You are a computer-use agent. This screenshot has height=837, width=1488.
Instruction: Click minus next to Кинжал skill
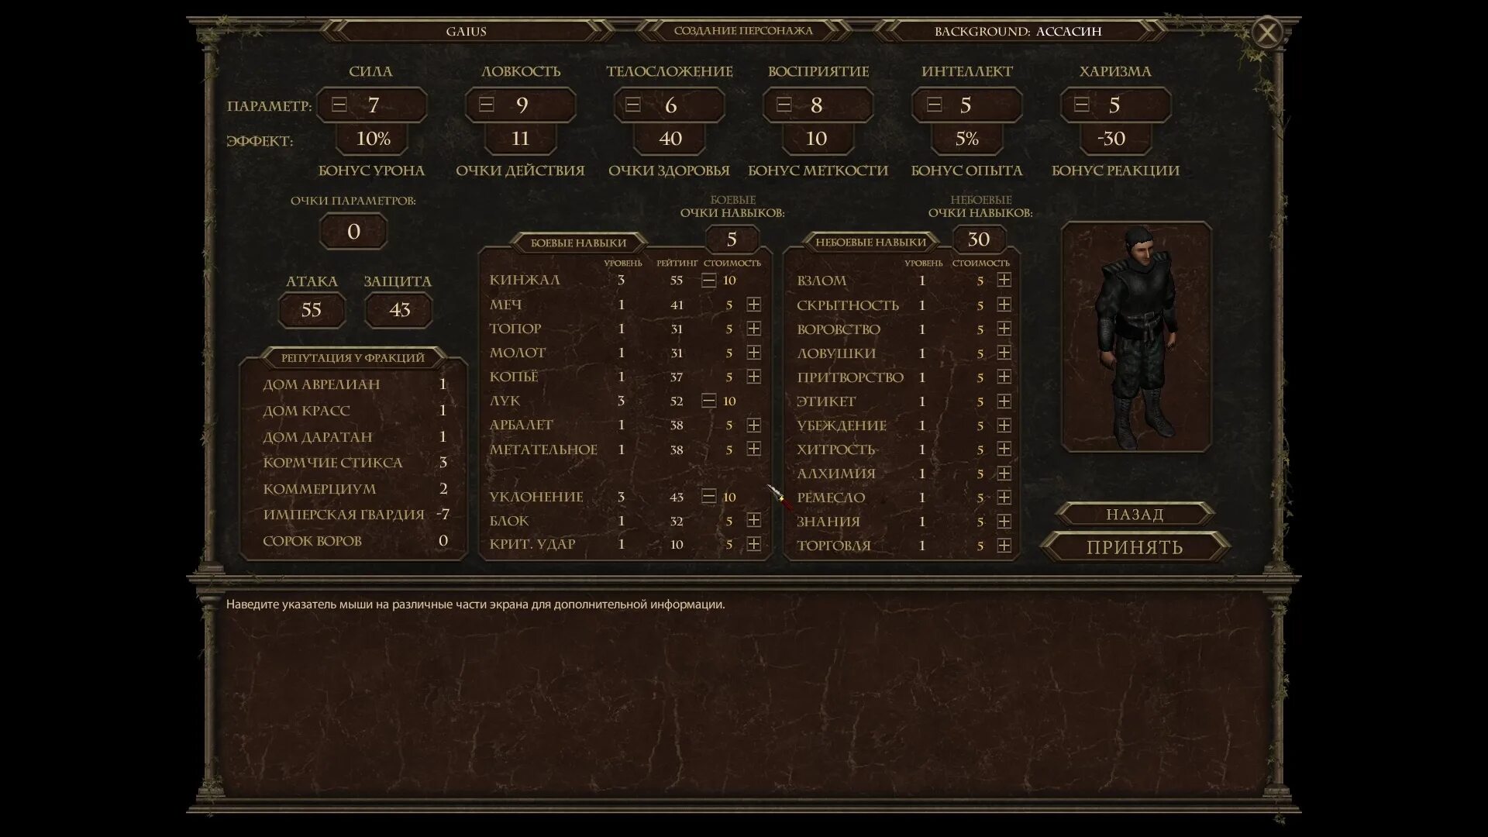click(x=708, y=281)
